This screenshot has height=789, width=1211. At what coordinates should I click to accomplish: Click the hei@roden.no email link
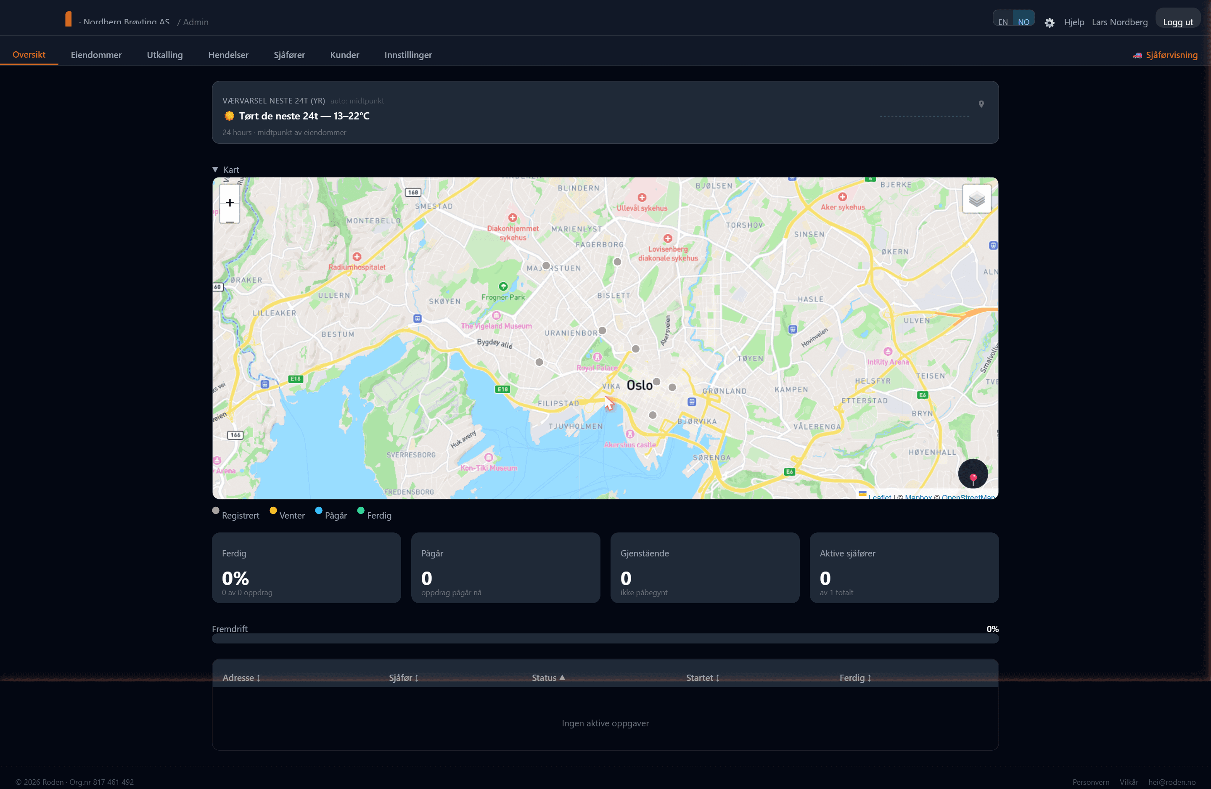[1172, 782]
